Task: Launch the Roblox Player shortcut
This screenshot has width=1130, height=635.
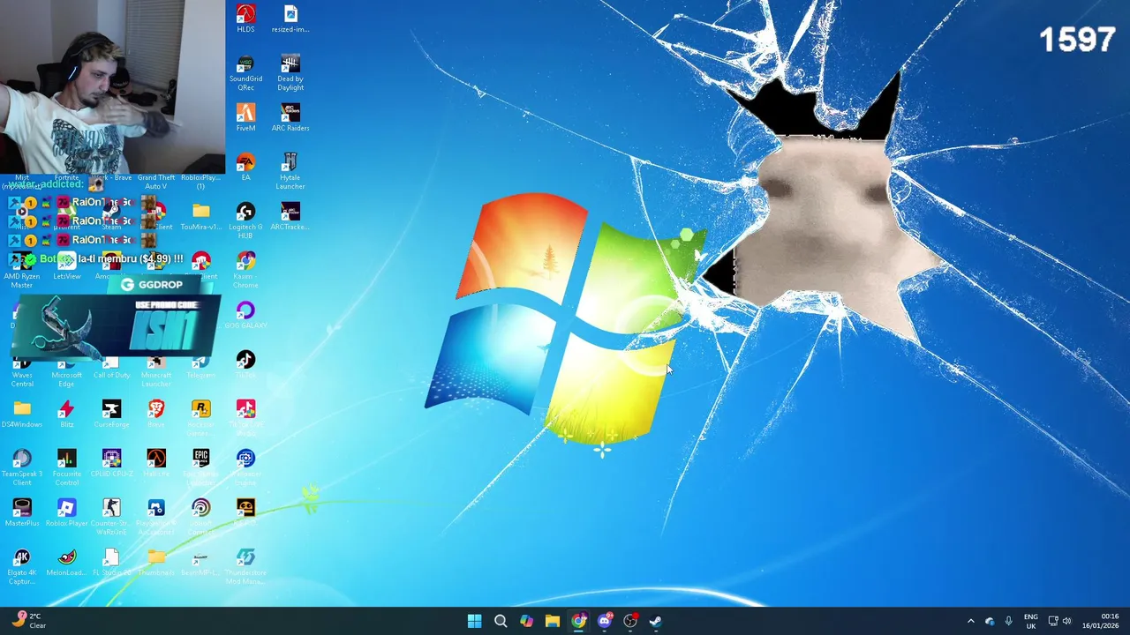Action: pos(67,512)
